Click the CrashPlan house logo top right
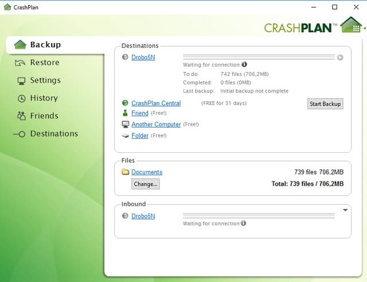Viewport: 367px width, 282px height. [352, 25]
